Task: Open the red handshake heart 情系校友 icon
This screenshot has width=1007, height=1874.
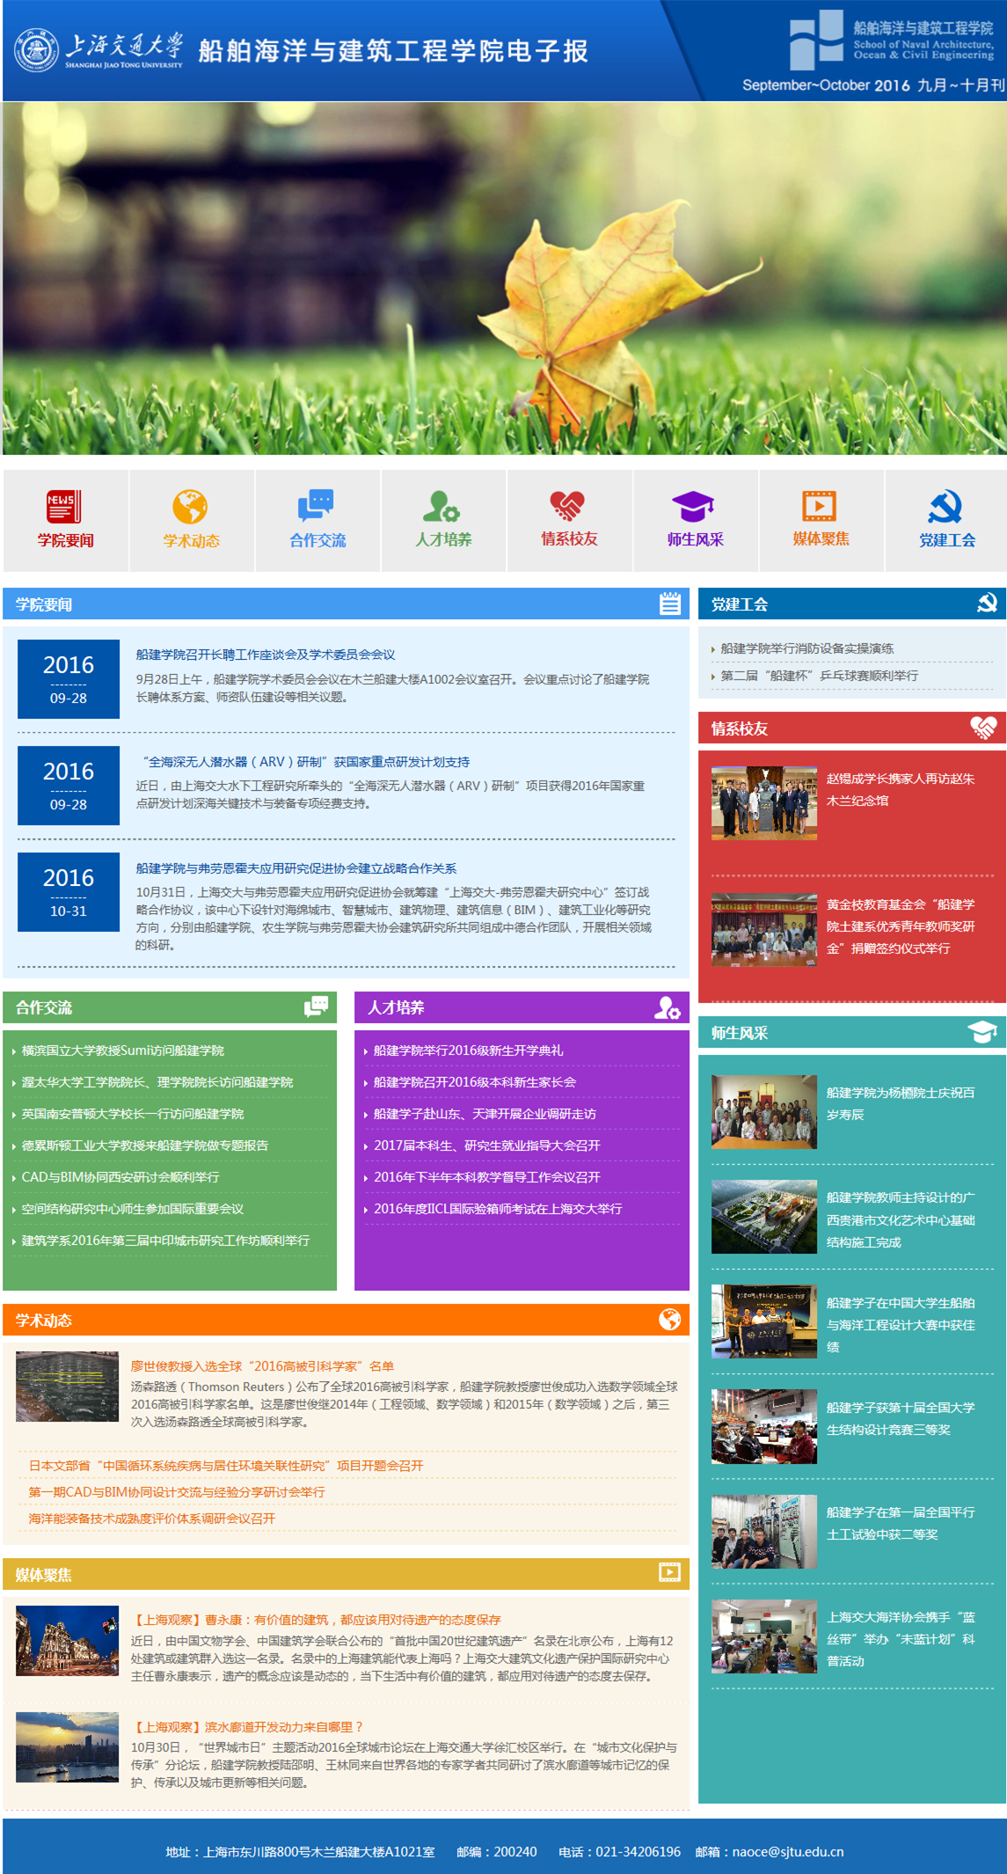Action: click(568, 508)
